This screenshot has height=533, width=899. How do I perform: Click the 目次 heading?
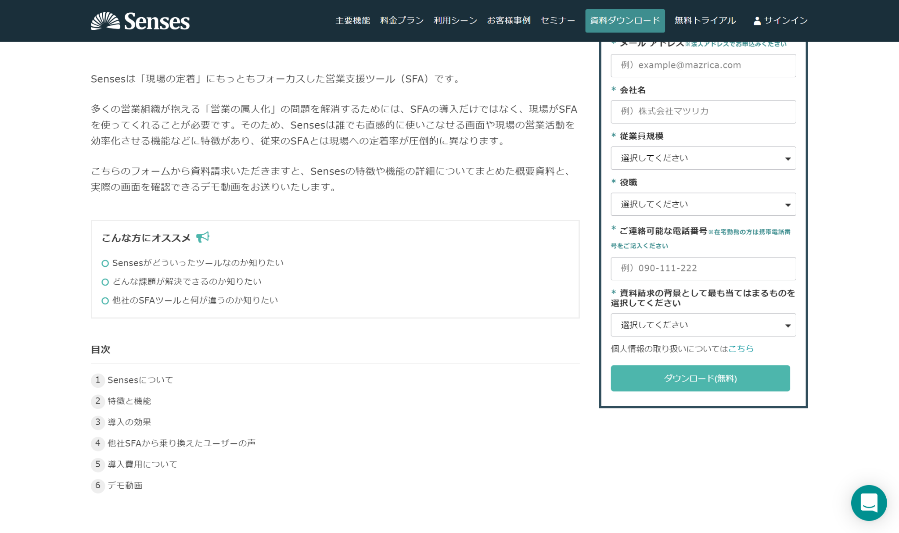point(101,350)
